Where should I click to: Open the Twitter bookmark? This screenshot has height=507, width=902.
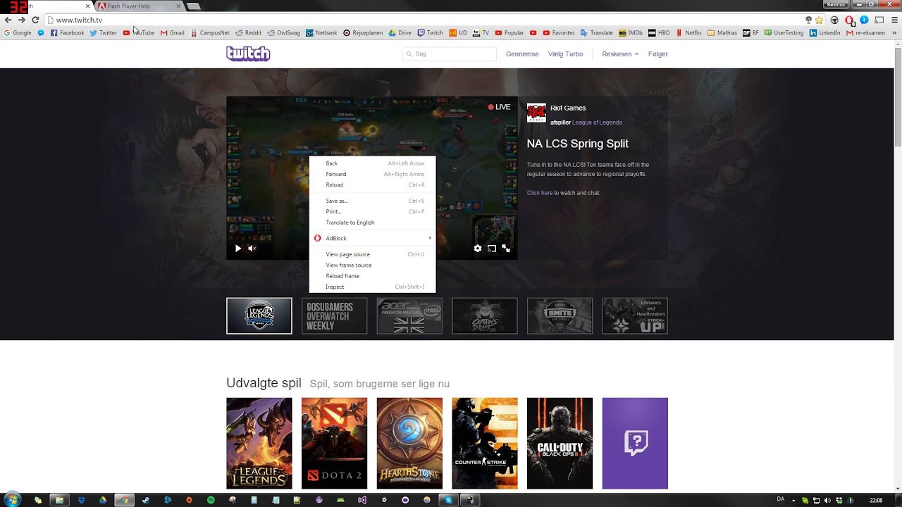tap(104, 32)
